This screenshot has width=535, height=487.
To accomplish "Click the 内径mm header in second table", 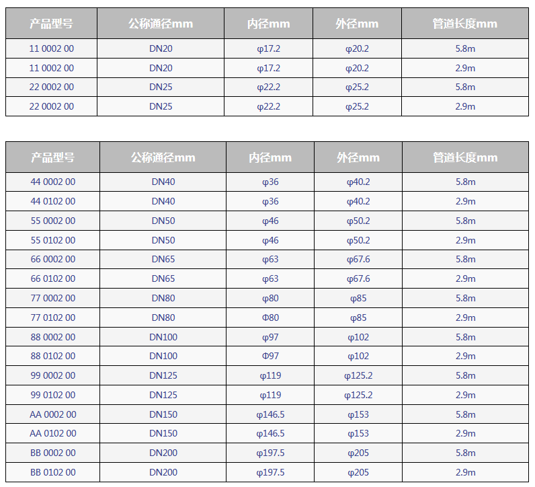I will click(x=270, y=157).
